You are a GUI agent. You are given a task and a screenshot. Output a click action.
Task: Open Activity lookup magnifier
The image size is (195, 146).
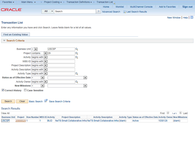(x=76, y=57)
